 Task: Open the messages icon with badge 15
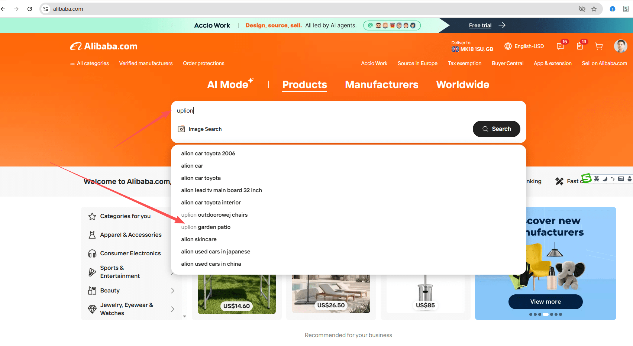click(561, 46)
